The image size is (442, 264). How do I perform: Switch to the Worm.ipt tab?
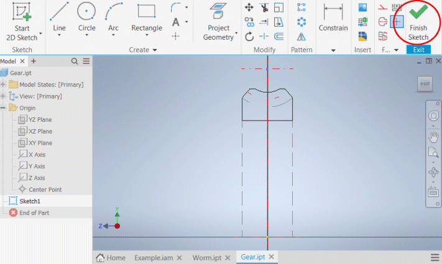click(207, 258)
